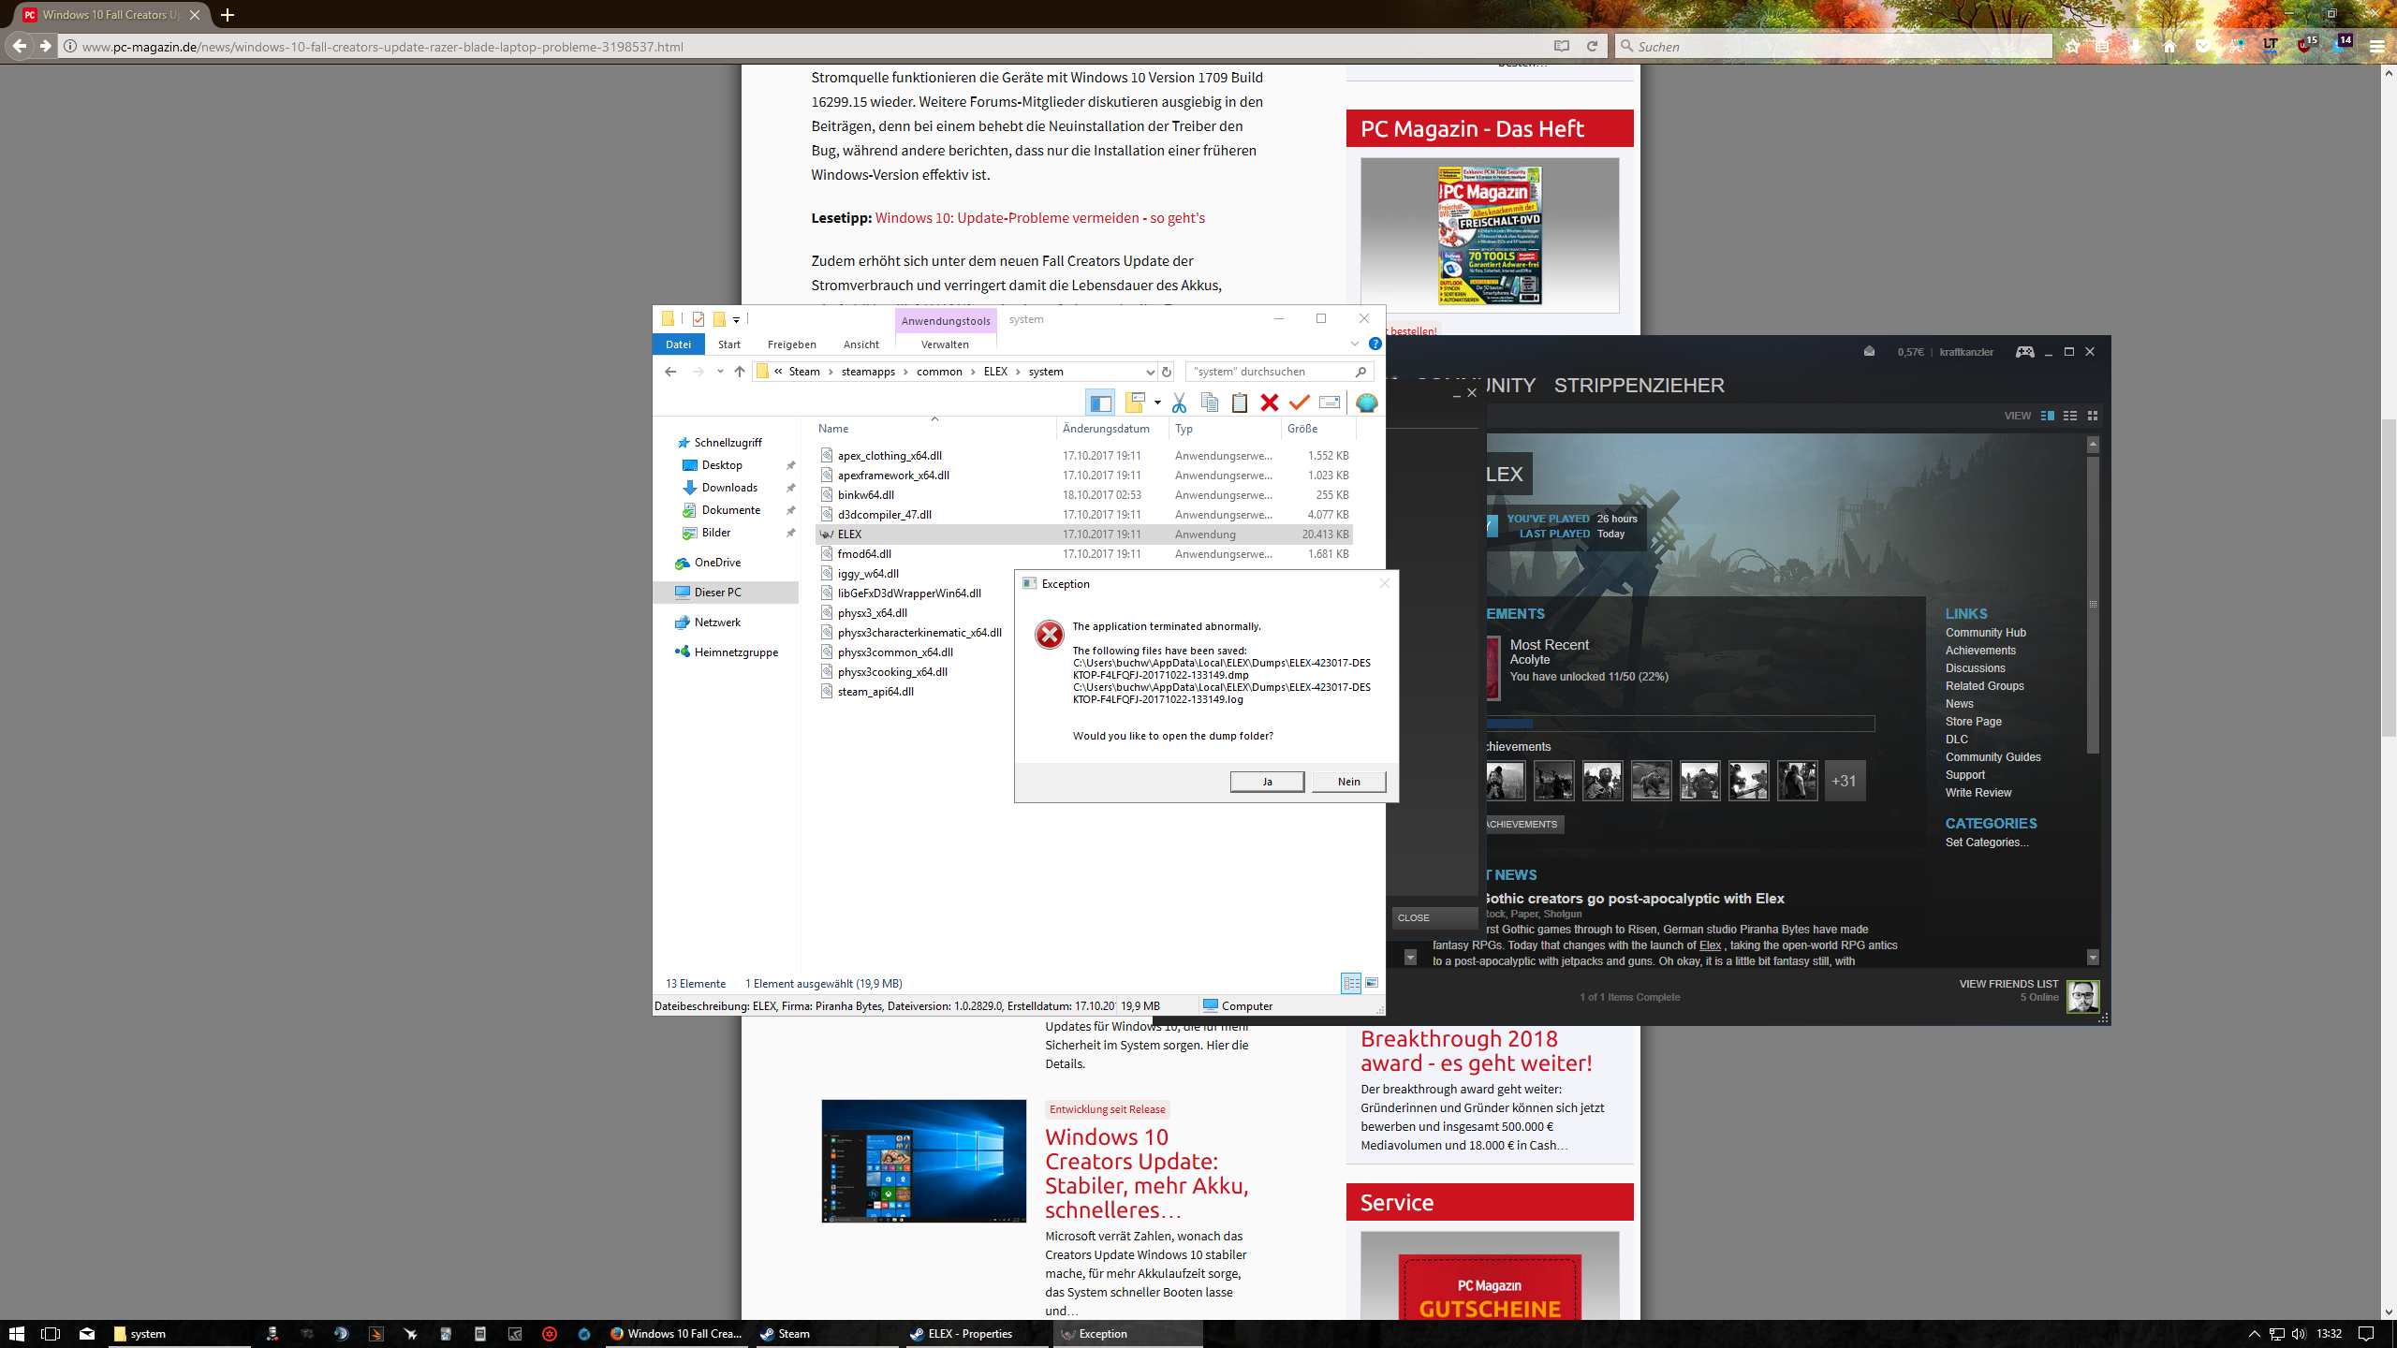
Task: Click the scissors Cut icon in Explorer
Action: (x=1179, y=403)
